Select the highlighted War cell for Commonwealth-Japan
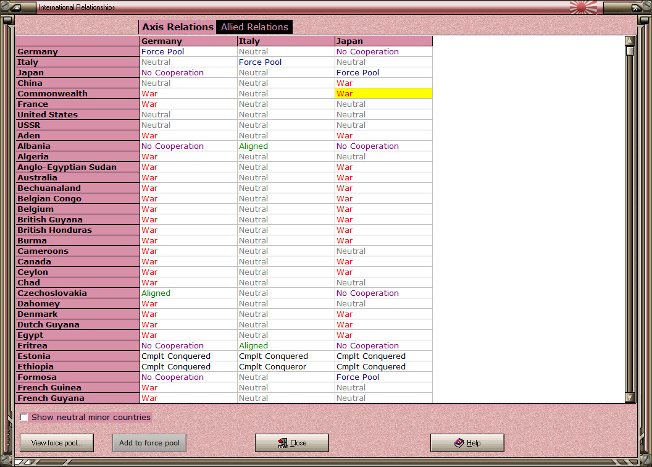 tap(384, 93)
